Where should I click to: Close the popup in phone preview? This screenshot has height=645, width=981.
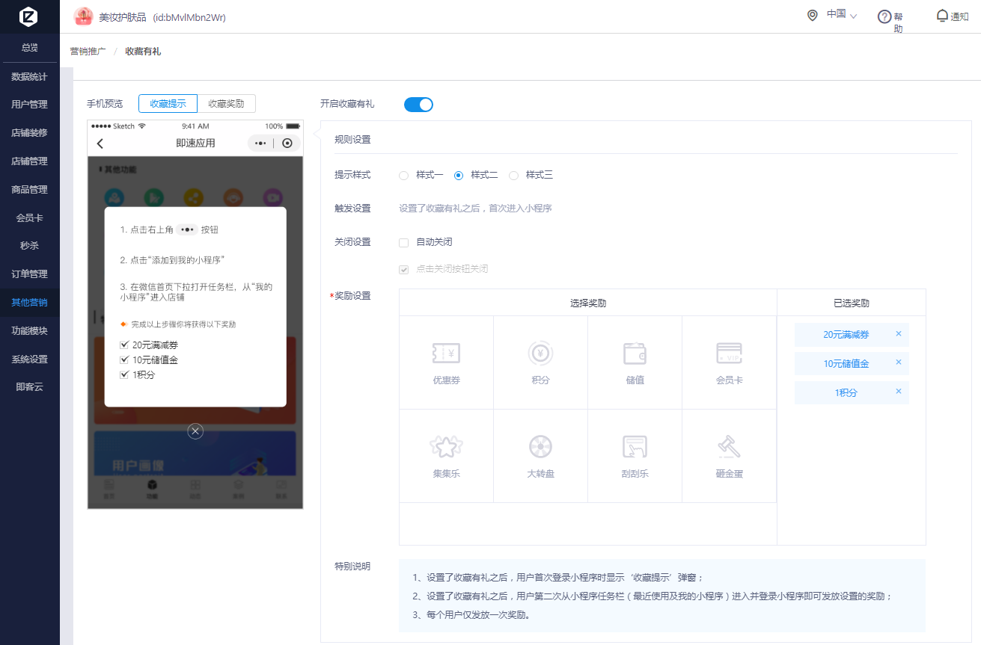pos(195,431)
